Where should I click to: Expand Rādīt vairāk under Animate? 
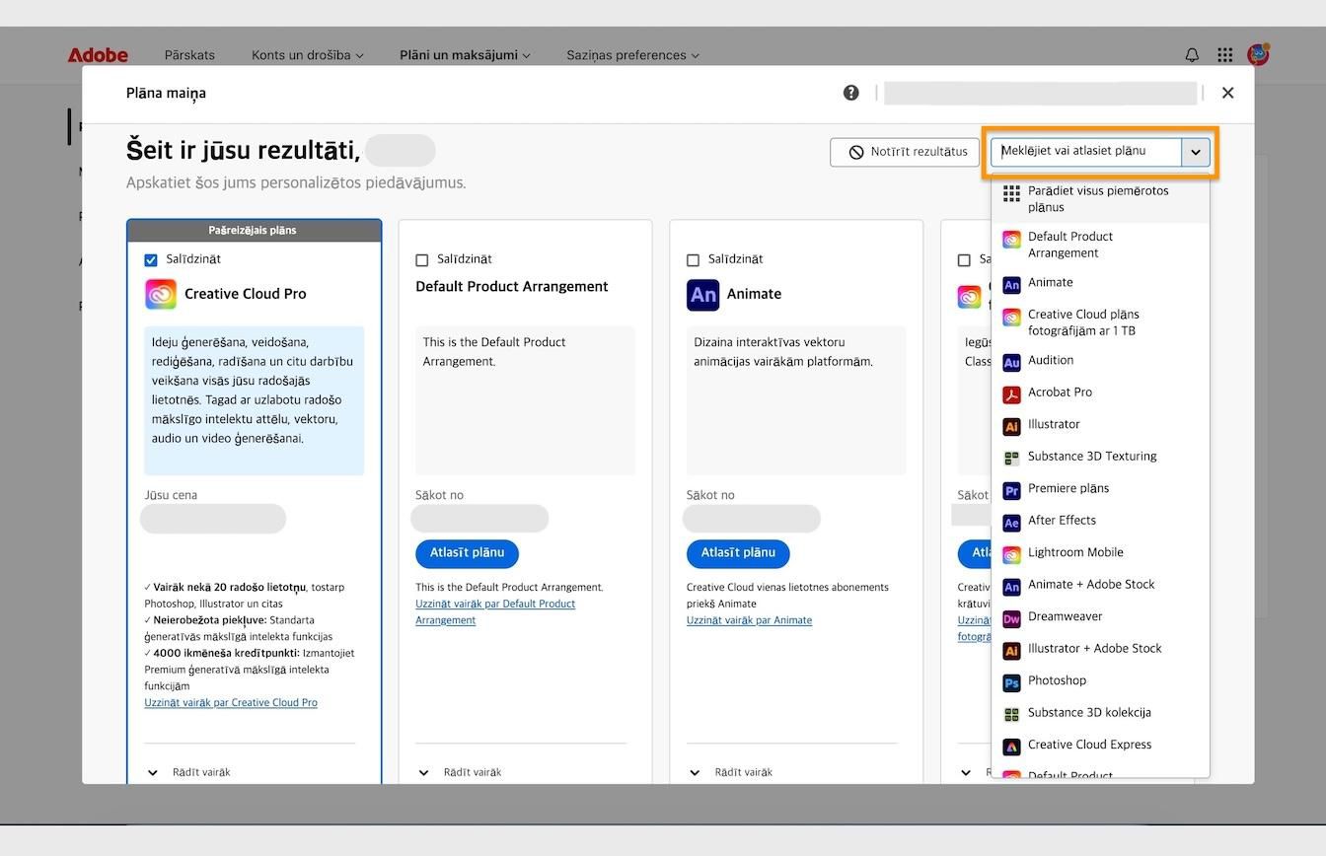[x=734, y=772]
